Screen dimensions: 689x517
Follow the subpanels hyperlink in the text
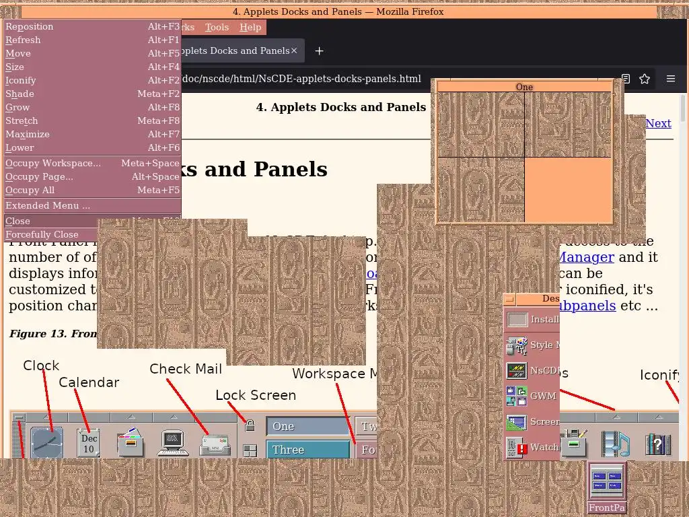tap(587, 306)
